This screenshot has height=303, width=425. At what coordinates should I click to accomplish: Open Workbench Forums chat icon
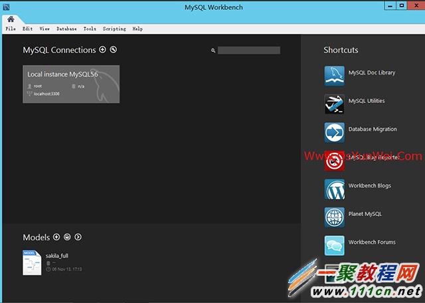(335, 245)
